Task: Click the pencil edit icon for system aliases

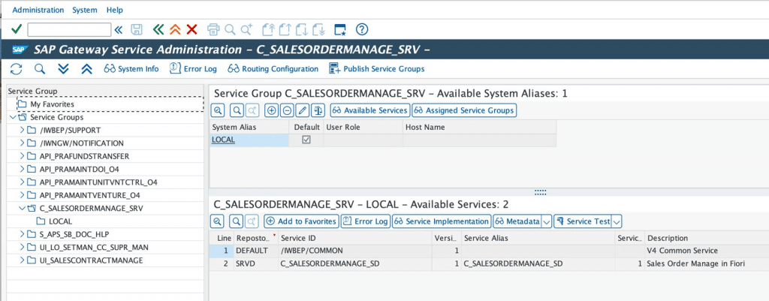Action: pyautogui.click(x=302, y=110)
